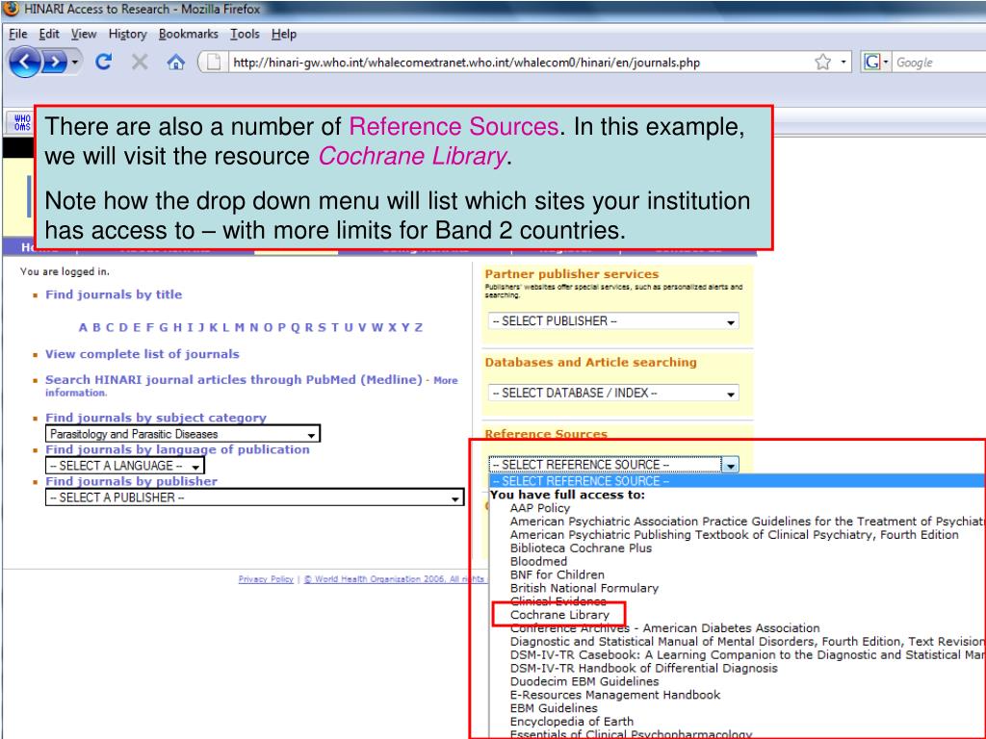The width and height of the screenshot is (986, 739).
Task: Select BNF for Children
Action: [x=558, y=574]
